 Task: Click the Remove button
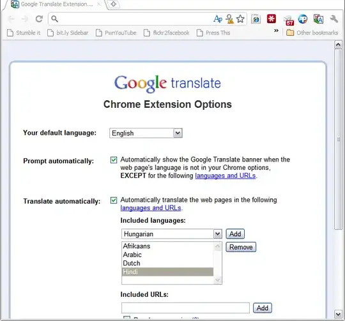click(241, 247)
